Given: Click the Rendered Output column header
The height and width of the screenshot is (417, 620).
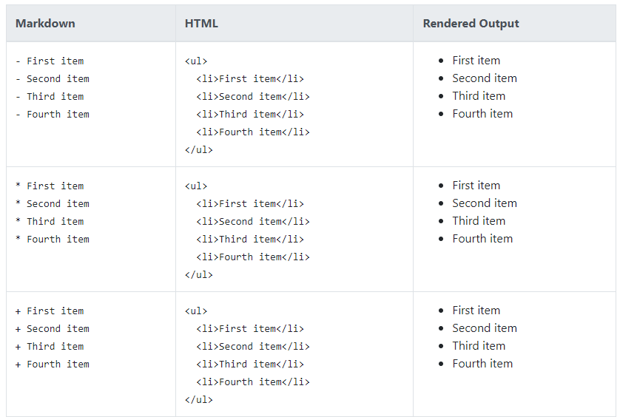Looking at the screenshot, I should pyautogui.click(x=471, y=24).
